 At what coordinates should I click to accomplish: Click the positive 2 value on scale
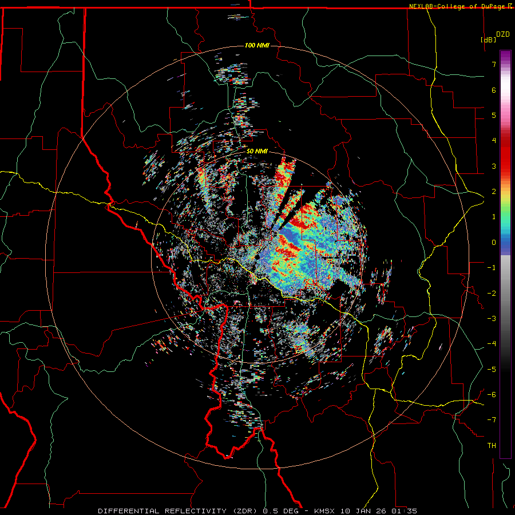[494, 192]
